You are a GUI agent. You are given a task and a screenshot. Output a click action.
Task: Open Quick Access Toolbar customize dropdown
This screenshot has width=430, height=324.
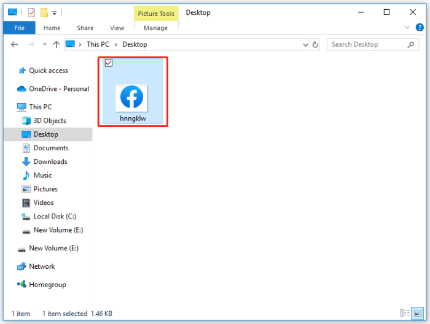[x=55, y=12]
